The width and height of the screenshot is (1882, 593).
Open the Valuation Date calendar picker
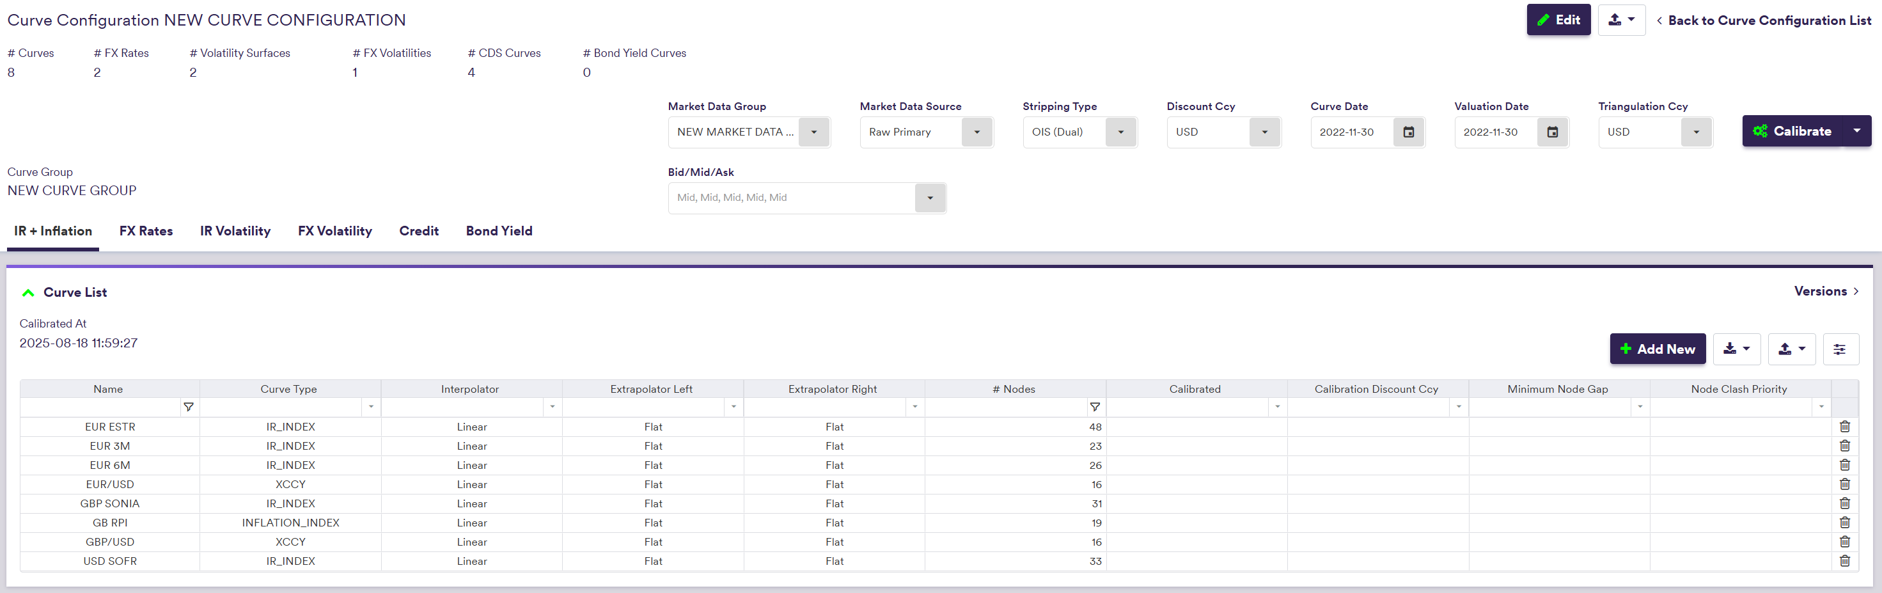1552,132
